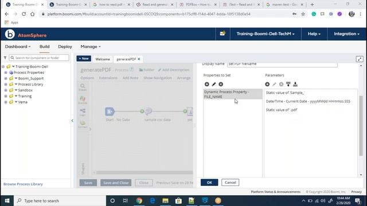
Task: Open the Windows Start menu
Action: [7, 201]
